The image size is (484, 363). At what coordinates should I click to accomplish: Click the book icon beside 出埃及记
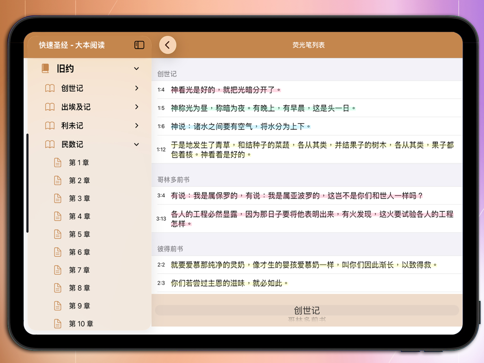click(50, 107)
